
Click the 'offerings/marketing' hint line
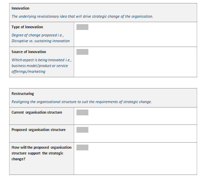28,71
